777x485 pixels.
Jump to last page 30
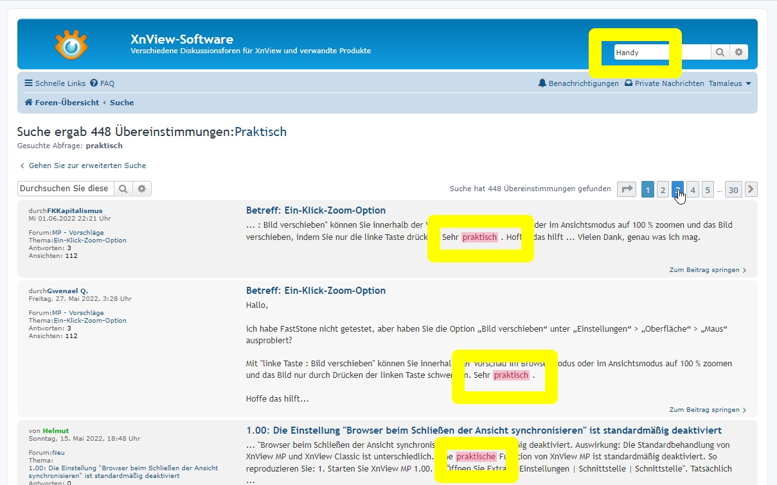[733, 189]
